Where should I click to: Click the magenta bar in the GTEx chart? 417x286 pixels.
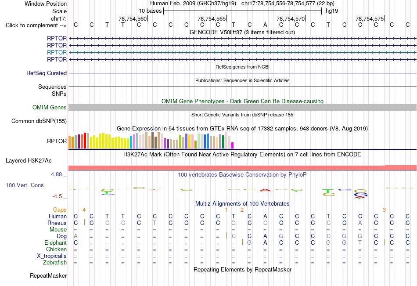[x=233, y=145]
